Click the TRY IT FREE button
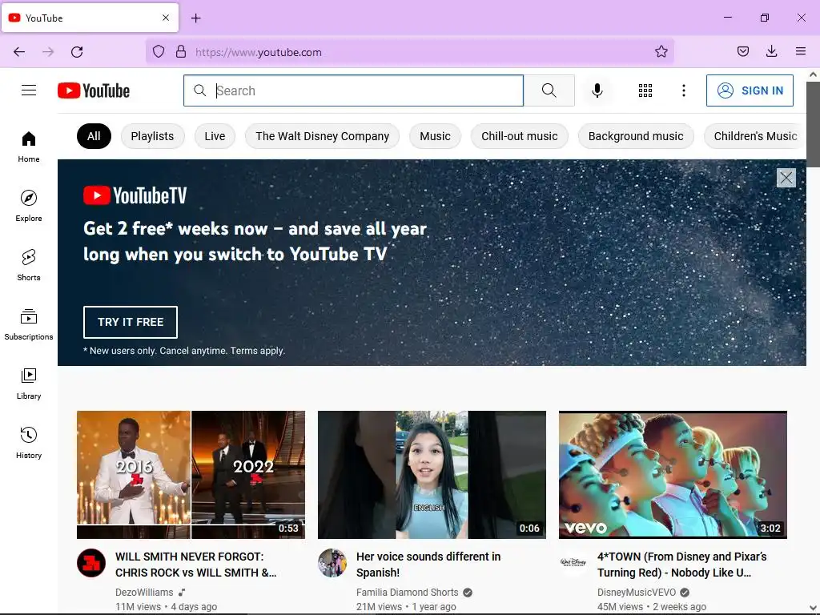 pyautogui.click(x=131, y=322)
